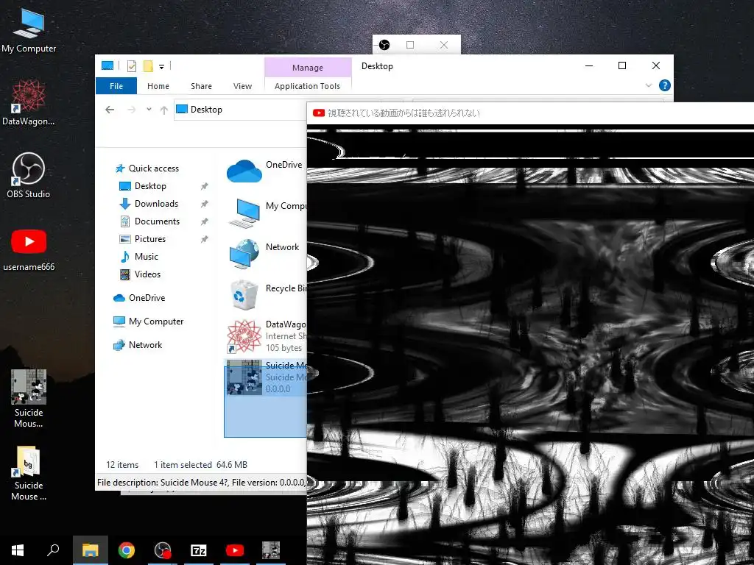Switch to OBS Studio in taskbar
This screenshot has width=754, height=565.
click(x=163, y=550)
